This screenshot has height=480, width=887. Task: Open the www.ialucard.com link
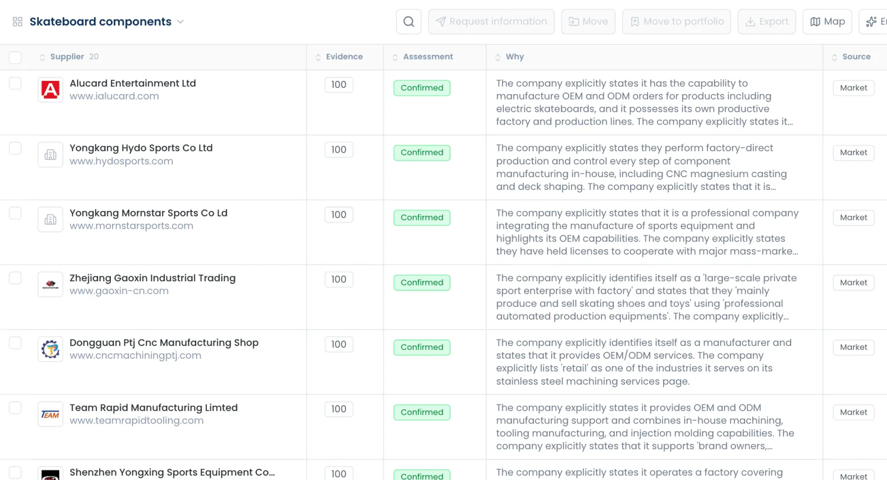coord(114,96)
